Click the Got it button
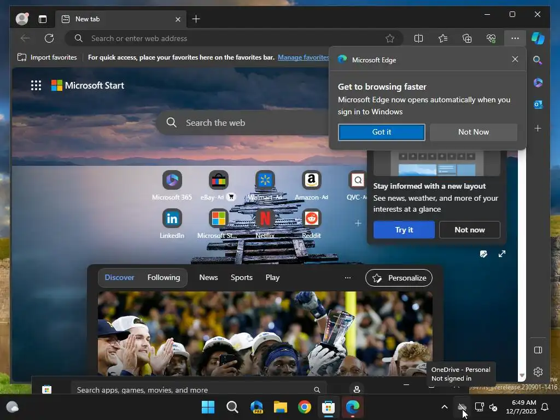This screenshot has height=420, width=560. tap(381, 132)
